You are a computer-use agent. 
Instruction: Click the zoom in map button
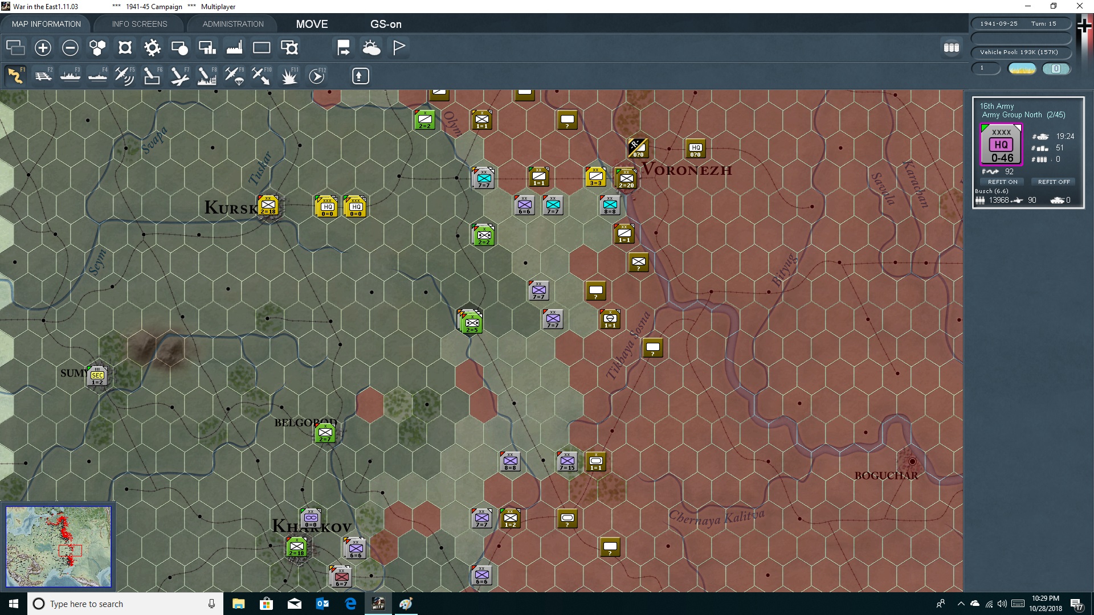pos(43,48)
